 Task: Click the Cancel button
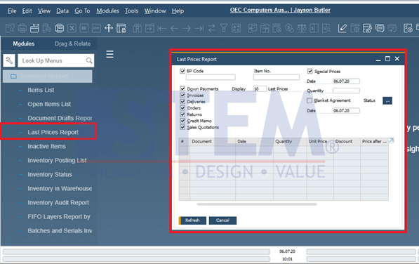pos(222,220)
